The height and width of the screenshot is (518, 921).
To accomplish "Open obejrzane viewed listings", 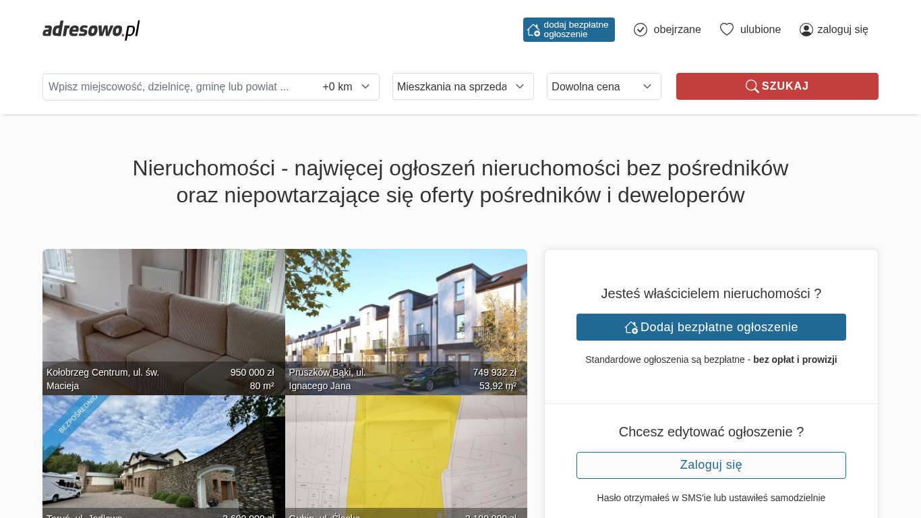I will pyautogui.click(x=677, y=30).
